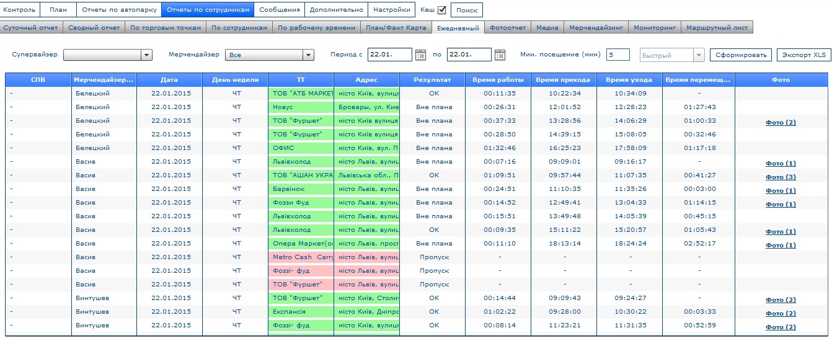Select the Новус store cell
The height and width of the screenshot is (341, 832).
pyautogui.click(x=301, y=107)
